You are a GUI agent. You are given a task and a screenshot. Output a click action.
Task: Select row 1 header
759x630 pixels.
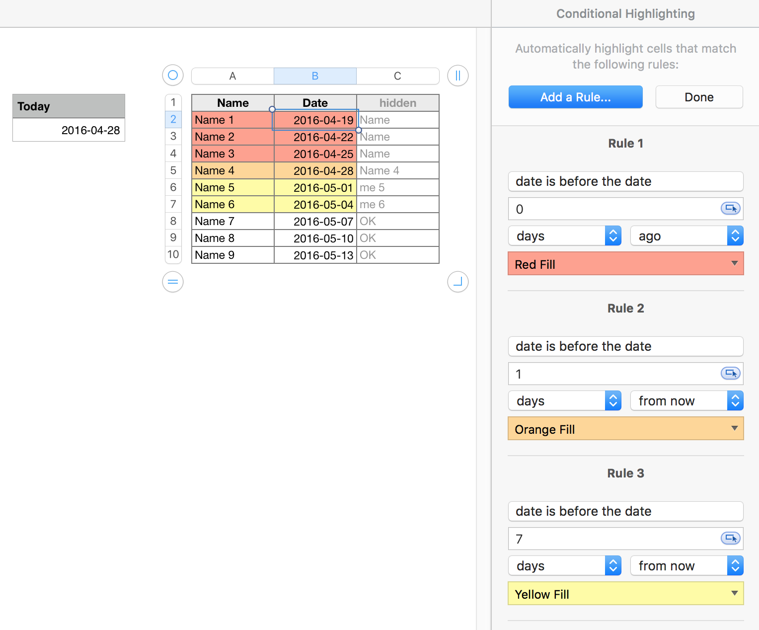click(x=173, y=102)
